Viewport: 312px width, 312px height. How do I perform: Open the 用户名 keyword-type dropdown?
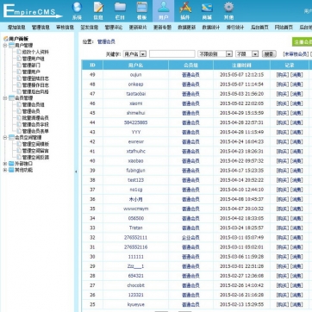click(x=134, y=53)
